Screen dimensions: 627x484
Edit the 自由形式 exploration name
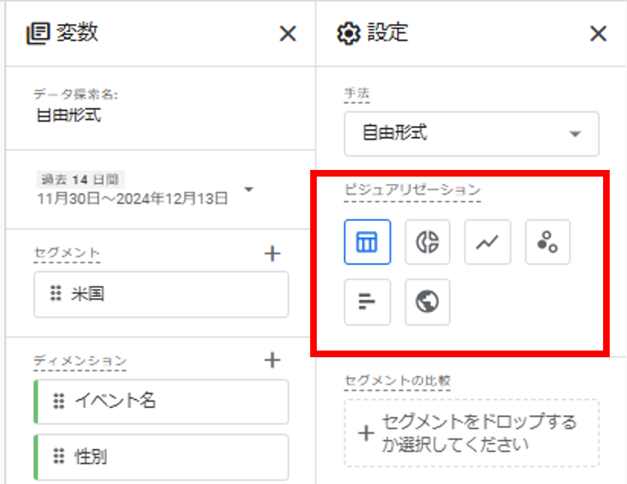coord(68,116)
